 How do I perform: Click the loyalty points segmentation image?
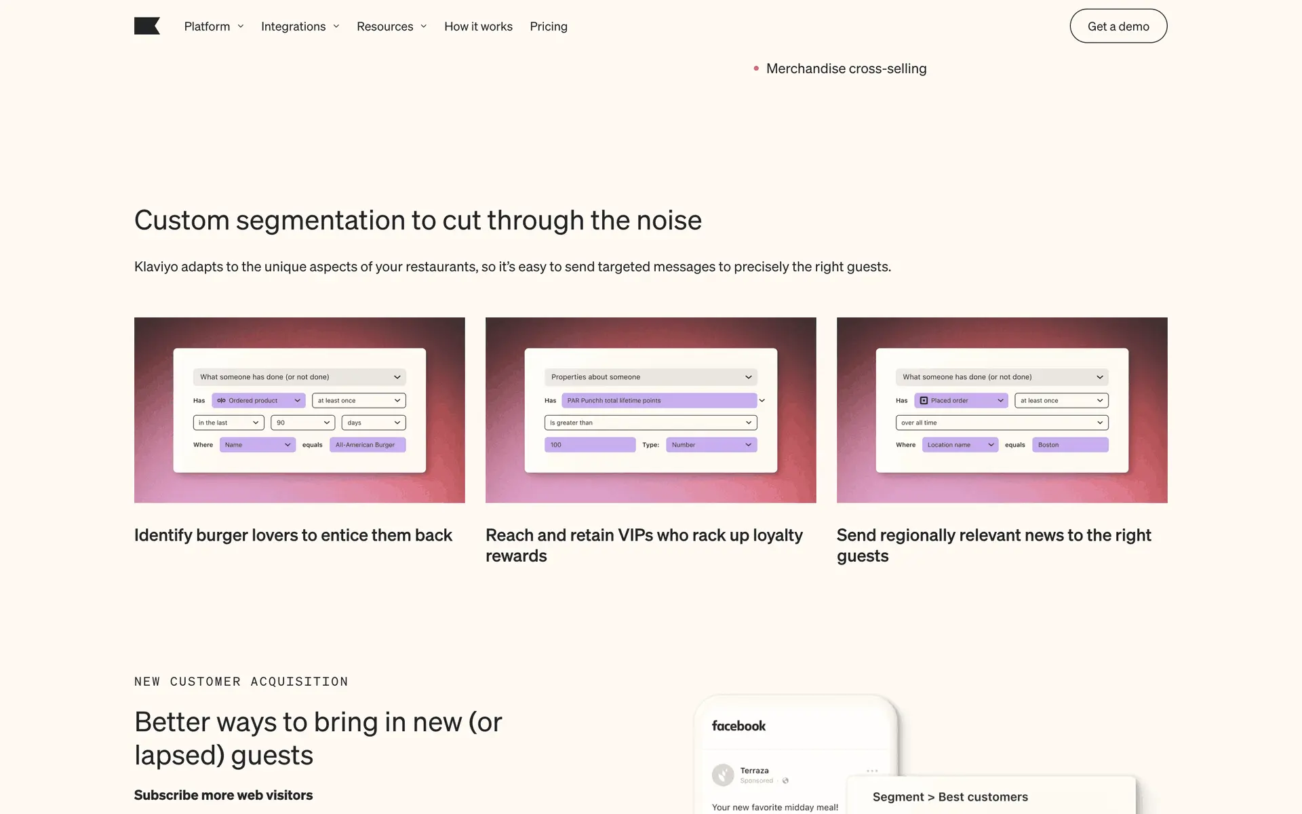(x=650, y=410)
